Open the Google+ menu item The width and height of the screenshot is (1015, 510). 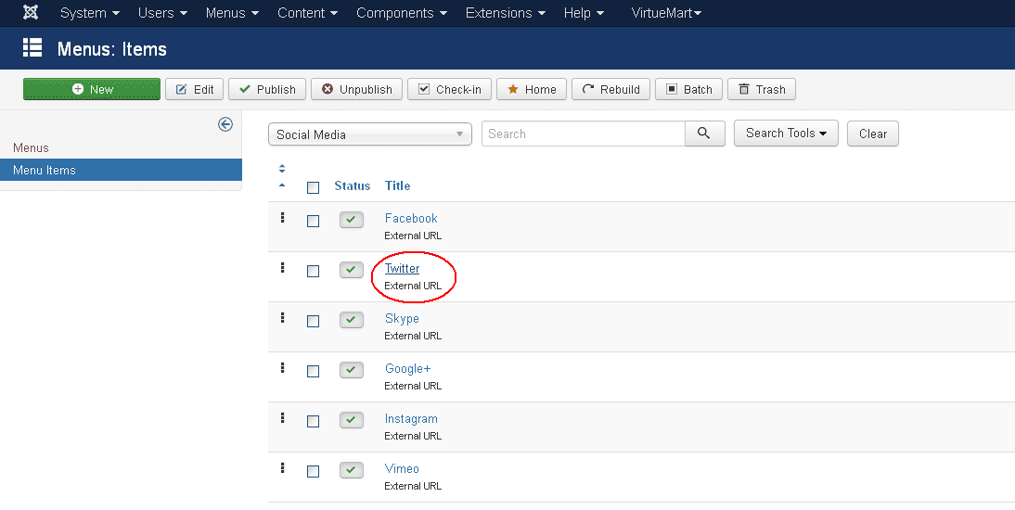point(408,368)
